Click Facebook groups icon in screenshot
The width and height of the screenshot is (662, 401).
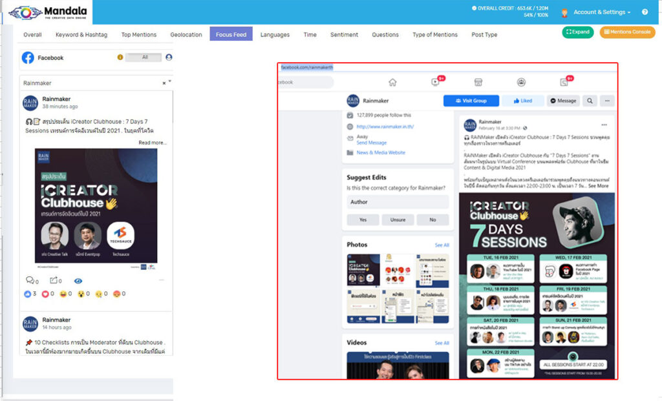[522, 82]
